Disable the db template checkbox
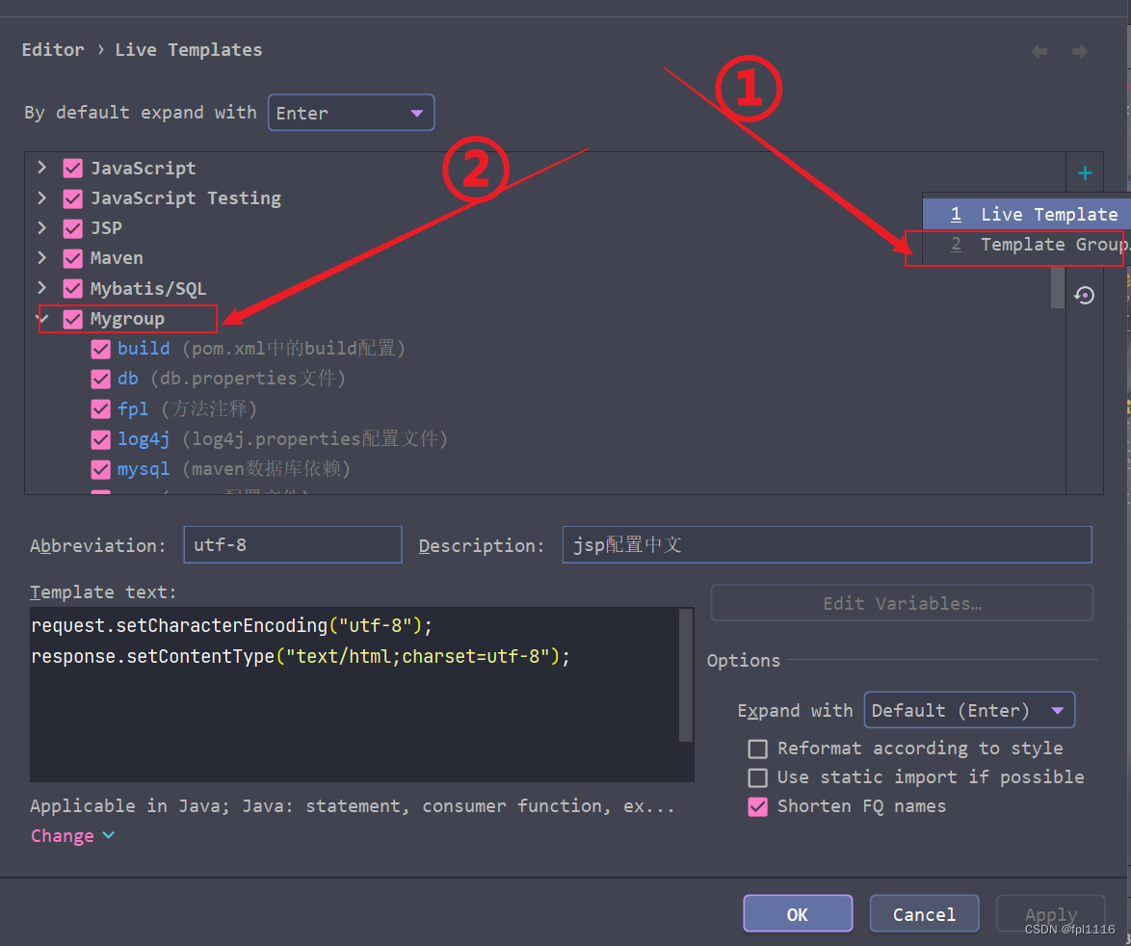The width and height of the screenshot is (1131, 946). point(100,379)
